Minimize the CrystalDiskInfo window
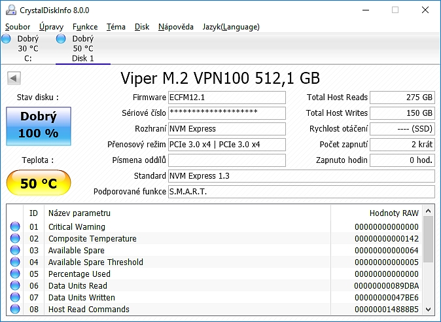This screenshot has height=322, width=441. click(366, 10)
